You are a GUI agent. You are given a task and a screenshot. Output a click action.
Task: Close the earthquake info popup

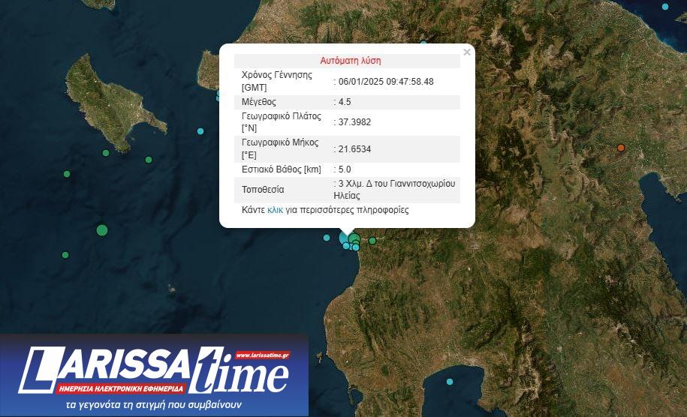pyautogui.click(x=467, y=52)
